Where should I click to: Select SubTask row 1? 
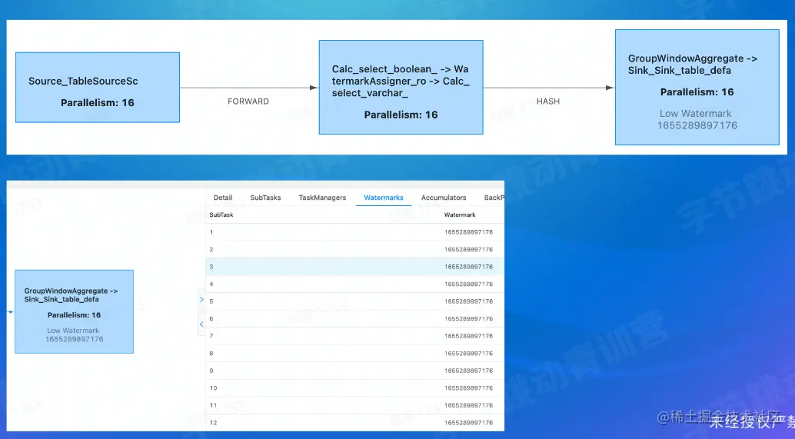coord(355,232)
